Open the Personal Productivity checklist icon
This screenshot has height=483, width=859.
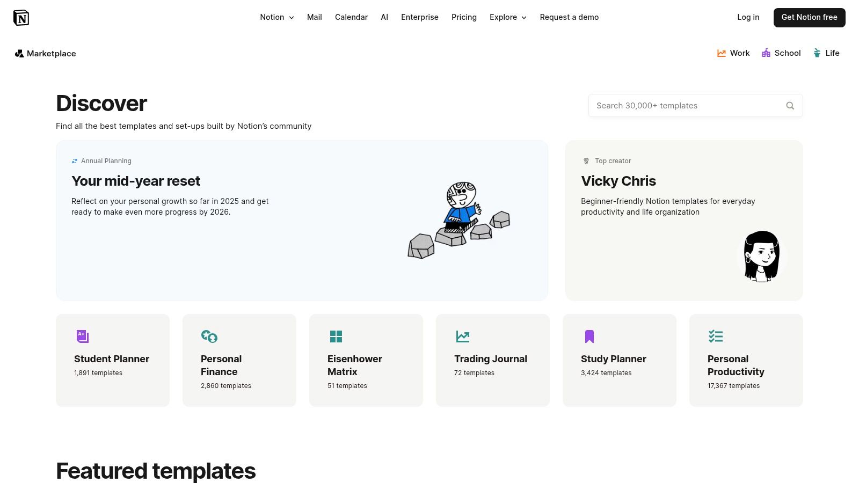[x=716, y=336]
